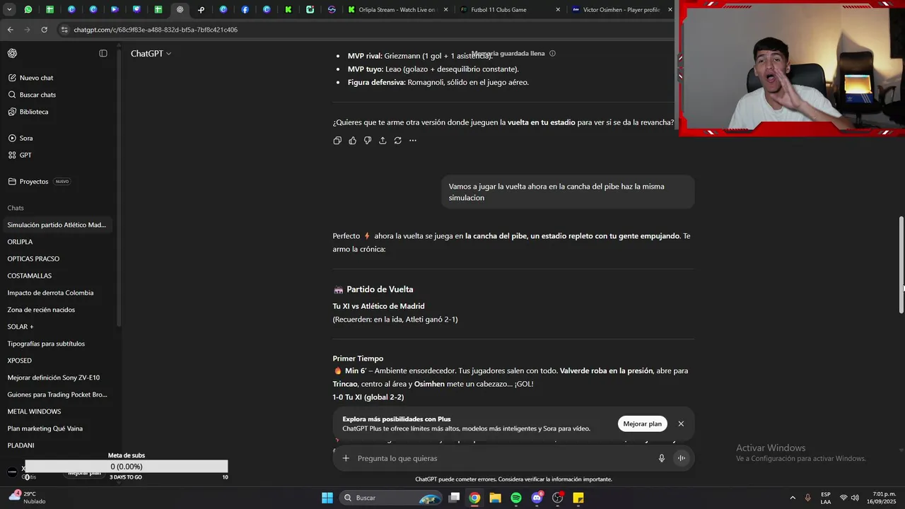Open the PLADANI chat

click(57, 445)
